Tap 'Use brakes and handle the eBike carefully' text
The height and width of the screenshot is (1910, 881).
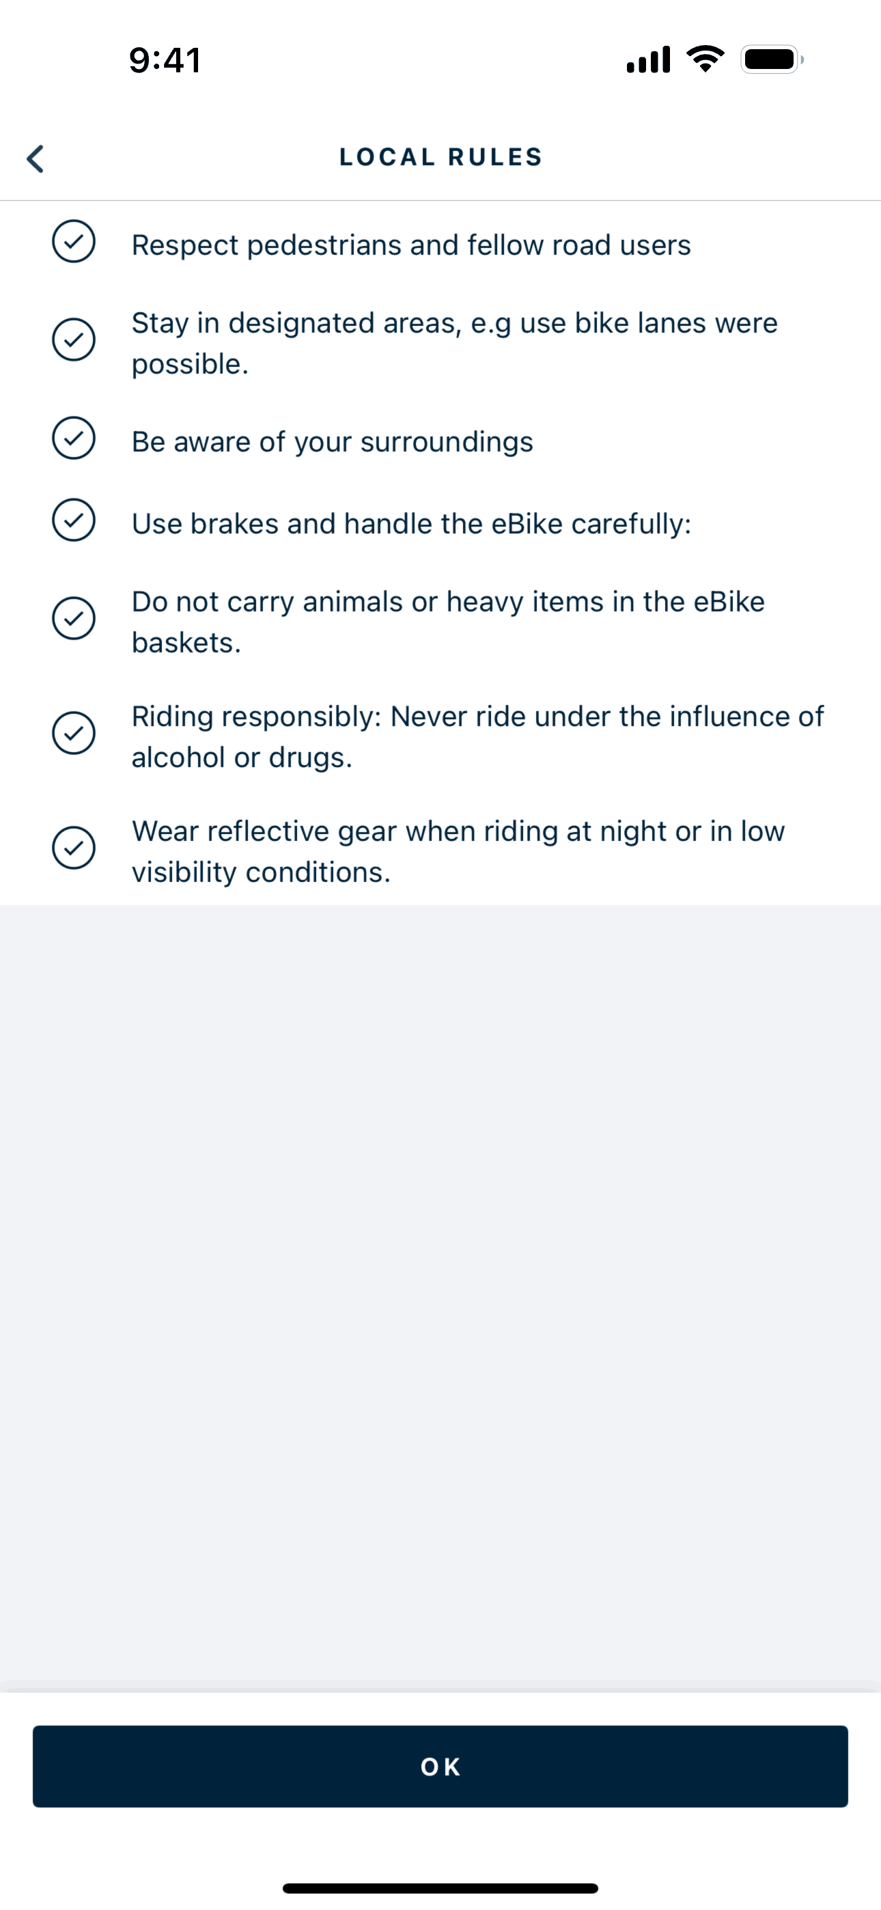click(x=411, y=524)
